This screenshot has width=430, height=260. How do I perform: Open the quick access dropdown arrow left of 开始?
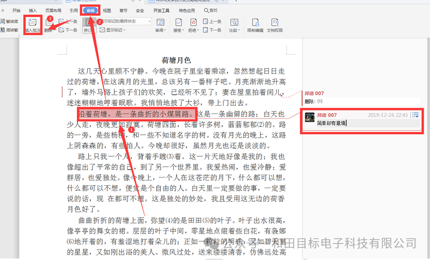[x=2, y=10]
